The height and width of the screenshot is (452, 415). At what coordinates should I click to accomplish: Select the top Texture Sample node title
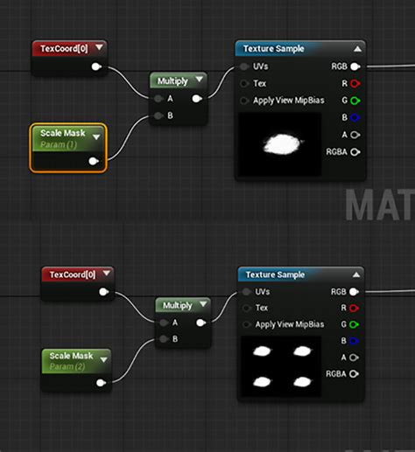point(274,49)
